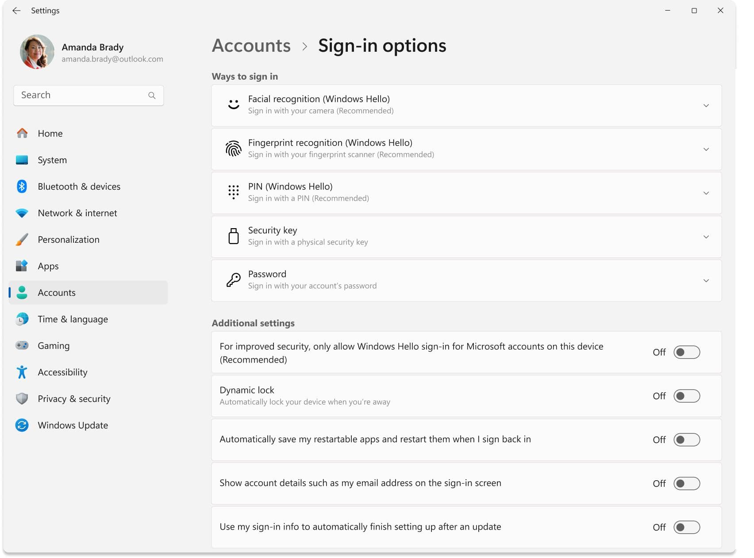The width and height of the screenshot is (754, 558).
Task: Click the PIN keypad dots icon
Action: (x=234, y=192)
